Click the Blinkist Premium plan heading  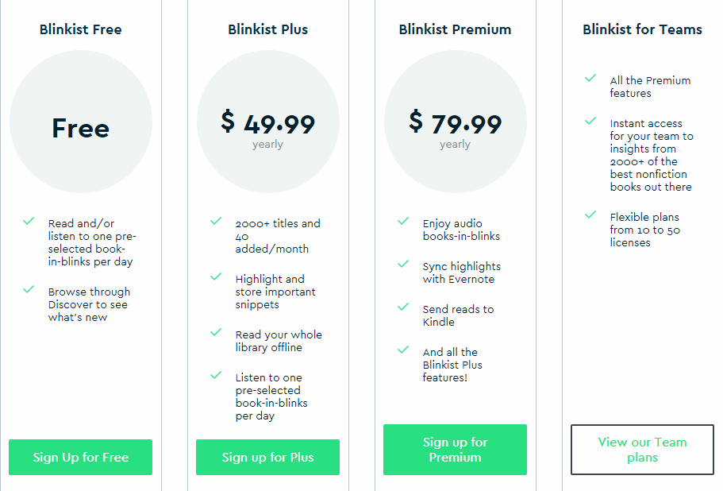pyautogui.click(x=455, y=29)
